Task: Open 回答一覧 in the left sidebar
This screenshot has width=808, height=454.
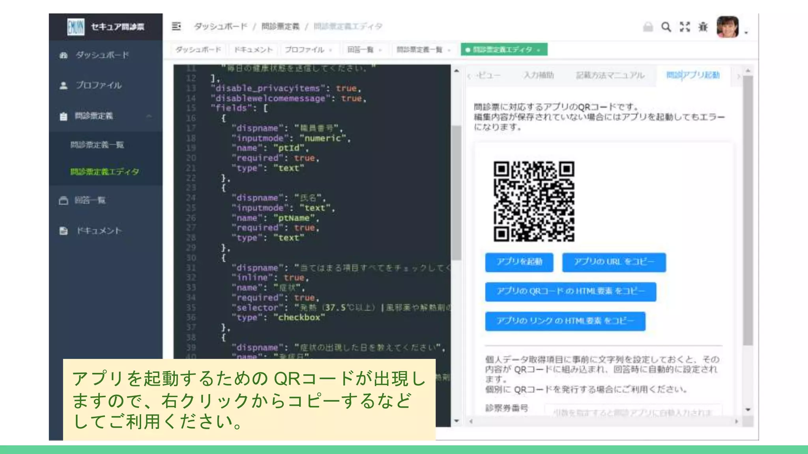Action: 106,200
